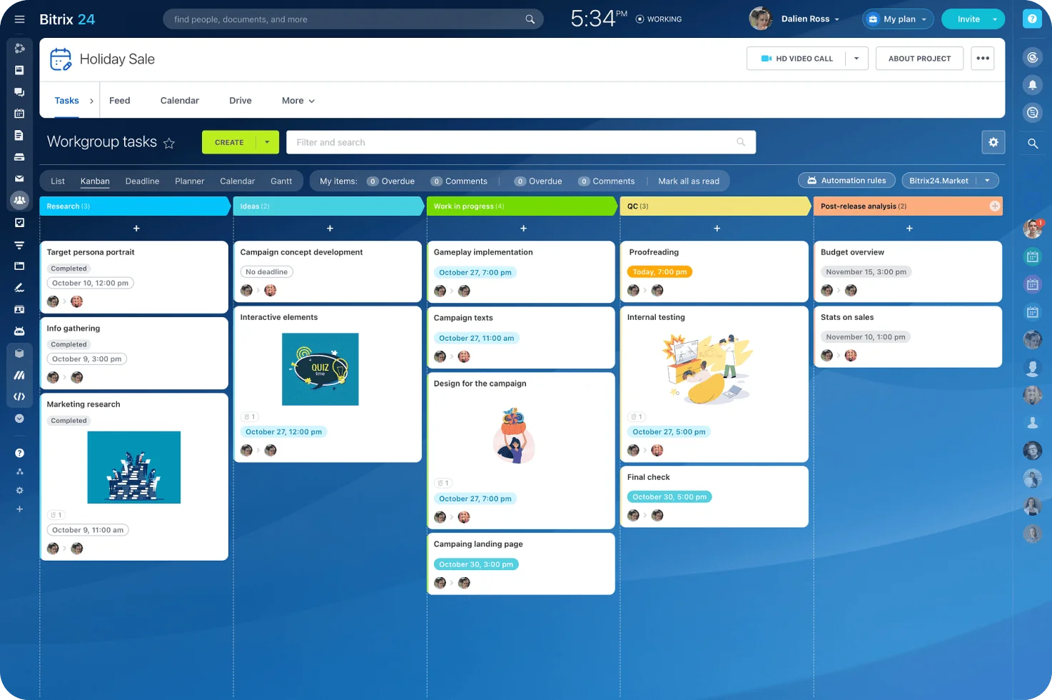Add a new stage after Post-release analysis
Screen dimensions: 1052x700
[x=994, y=206]
